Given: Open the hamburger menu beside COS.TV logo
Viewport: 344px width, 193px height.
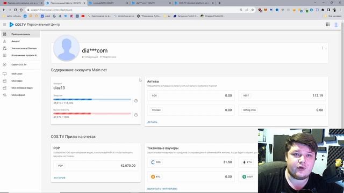Looking at the screenshot, I should tap(4, 25).
